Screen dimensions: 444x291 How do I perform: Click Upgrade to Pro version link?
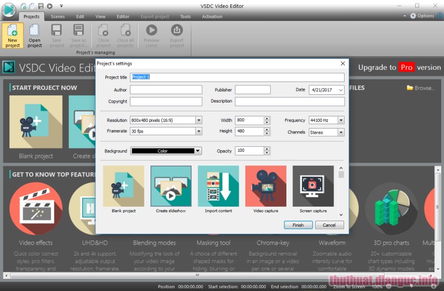pos(400,67)
